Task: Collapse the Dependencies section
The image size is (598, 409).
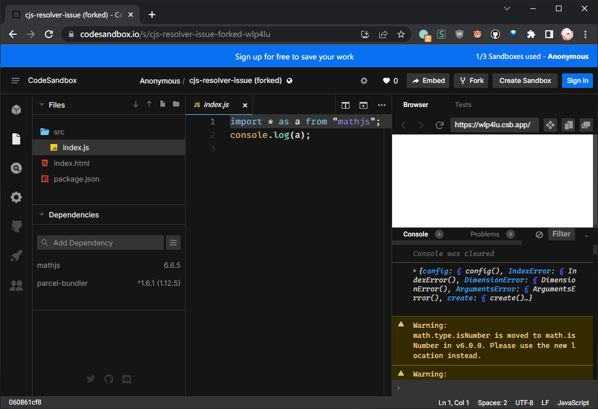Action: pyautogui.click(x=41, y=215)
